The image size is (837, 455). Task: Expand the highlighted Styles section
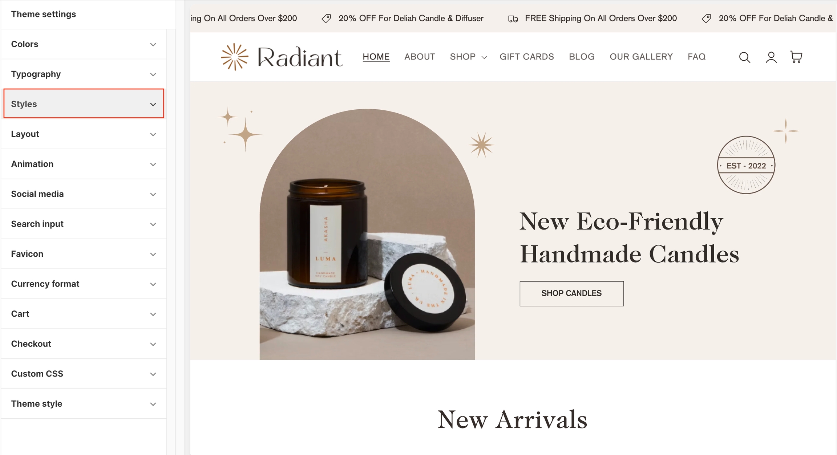84,103
